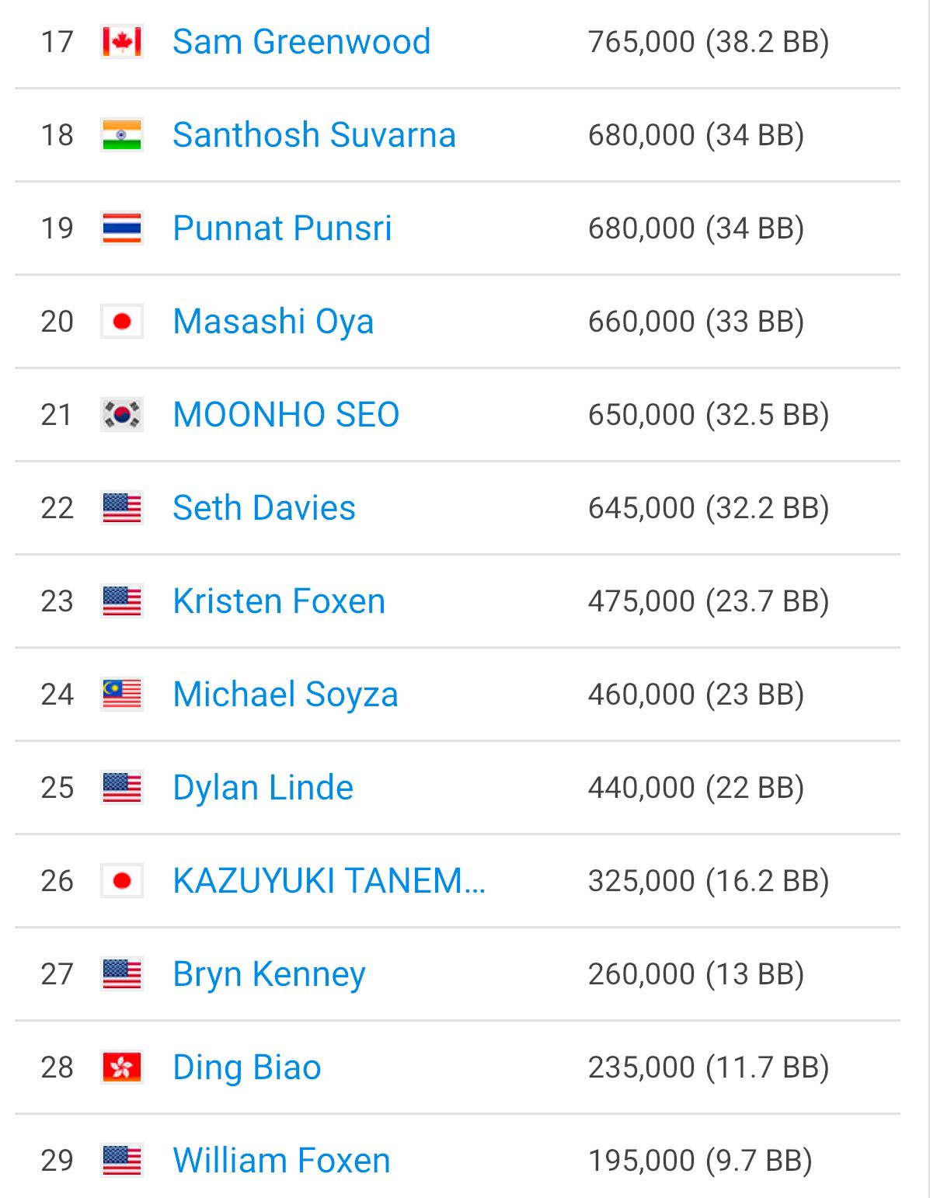
Task: Click the India flag beside Santhosh Suvarna
Action: pyautogui.click(x=122, y=135)
